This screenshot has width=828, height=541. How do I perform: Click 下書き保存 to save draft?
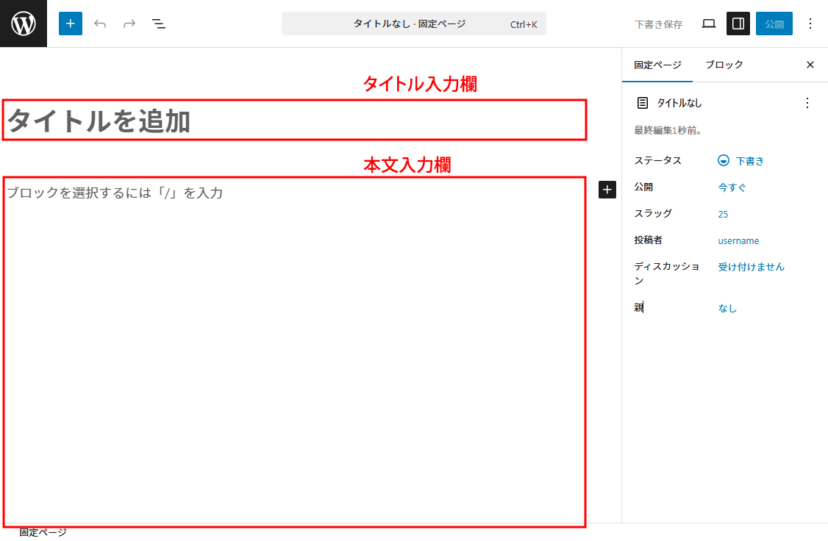tap(658, 24)
